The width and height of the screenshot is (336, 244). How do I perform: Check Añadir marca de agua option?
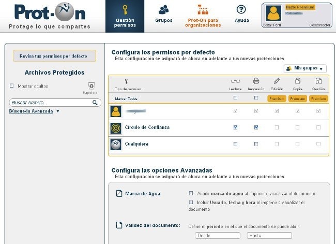(x=191, y=193)
